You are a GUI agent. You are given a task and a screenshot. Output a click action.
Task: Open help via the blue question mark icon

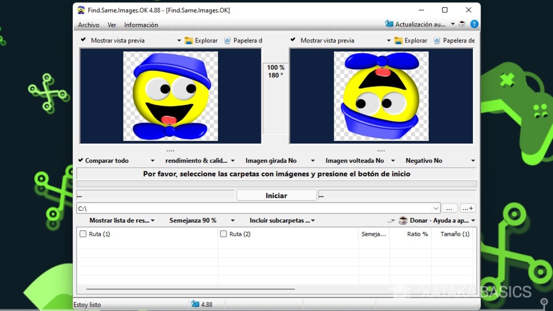pos(474,24)
